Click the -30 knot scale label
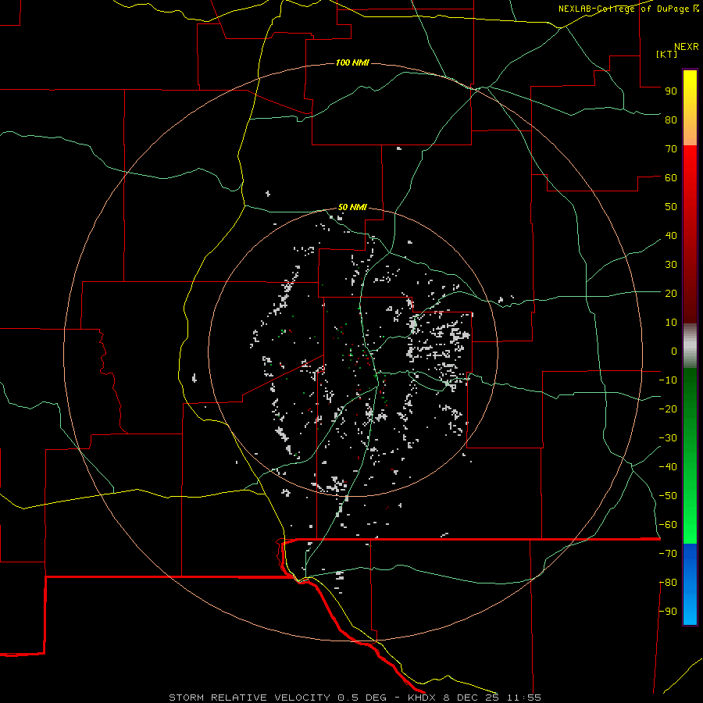The width and height of the screenshot is (703, 703). pos(668,438)
